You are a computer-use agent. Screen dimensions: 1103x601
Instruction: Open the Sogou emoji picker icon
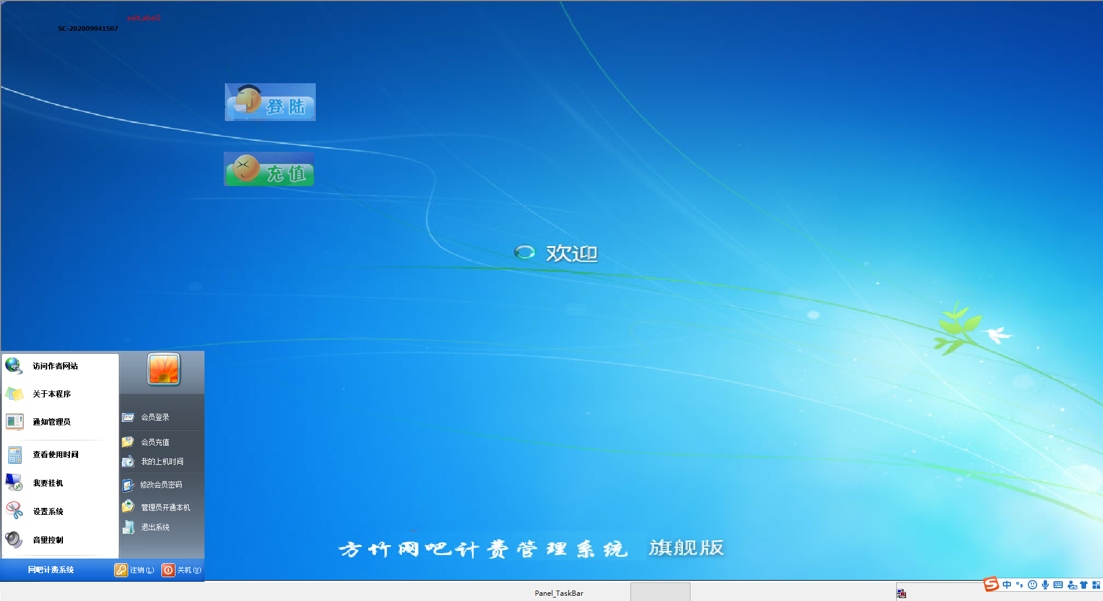click(x=1032, y=584)
